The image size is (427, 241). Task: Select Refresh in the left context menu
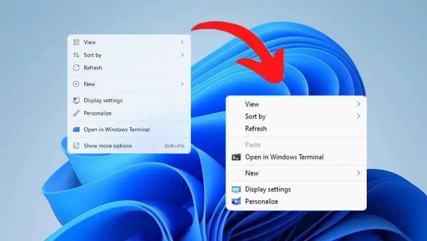click(129, 68)
